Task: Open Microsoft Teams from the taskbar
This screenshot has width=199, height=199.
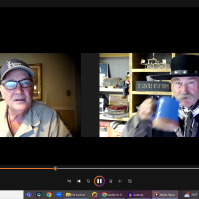Action: tap(29, 195)
